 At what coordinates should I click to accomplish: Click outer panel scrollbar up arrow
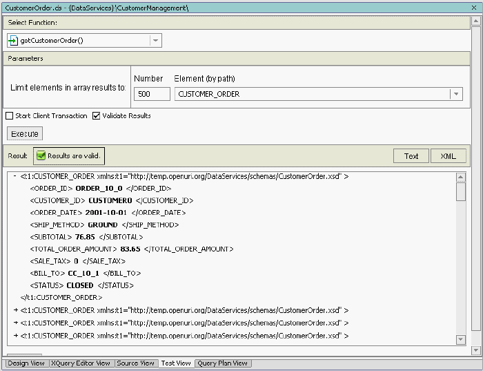click(x=475, y=21)
